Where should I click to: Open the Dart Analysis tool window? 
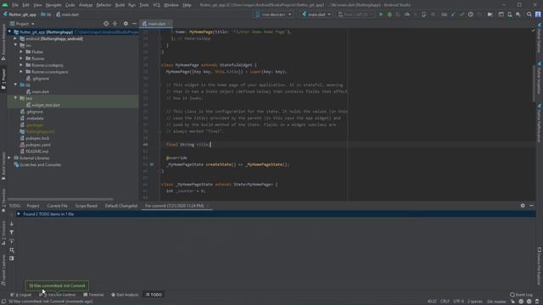[x=125, y=295]
